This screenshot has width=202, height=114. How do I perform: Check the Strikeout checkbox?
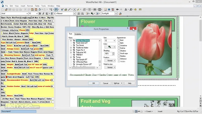(x=119, y=59)
